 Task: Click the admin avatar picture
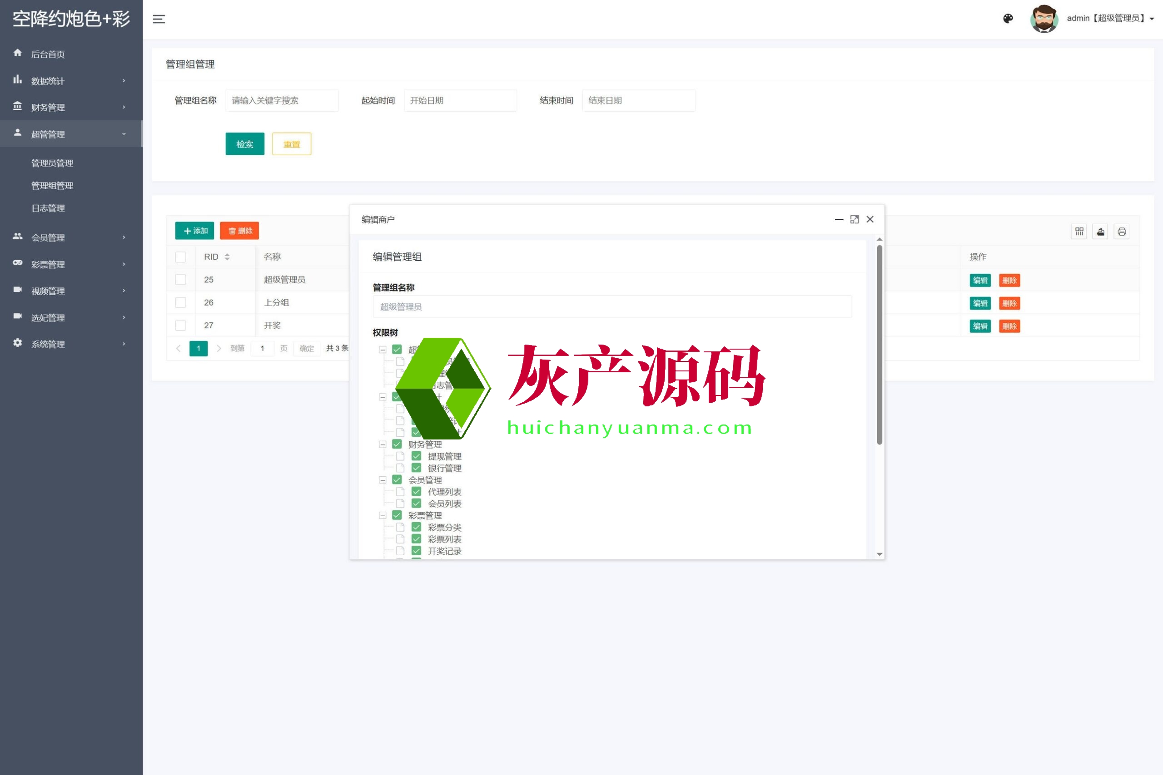1044,19
